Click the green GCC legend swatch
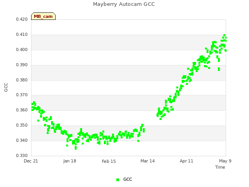This screenshot has height=187, width=249. [x=117, y=180]
